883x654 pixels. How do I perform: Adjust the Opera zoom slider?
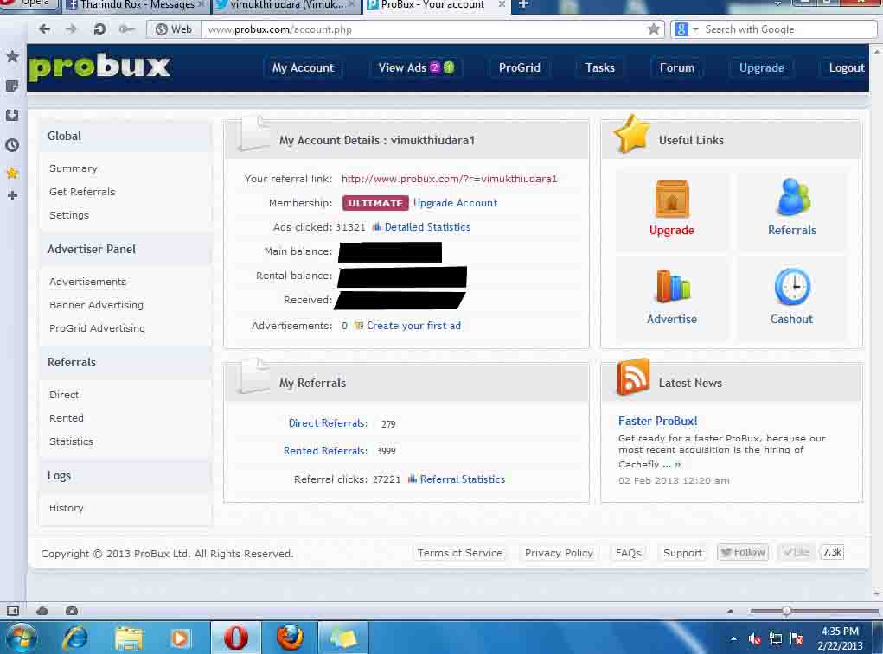coord(786,611)
